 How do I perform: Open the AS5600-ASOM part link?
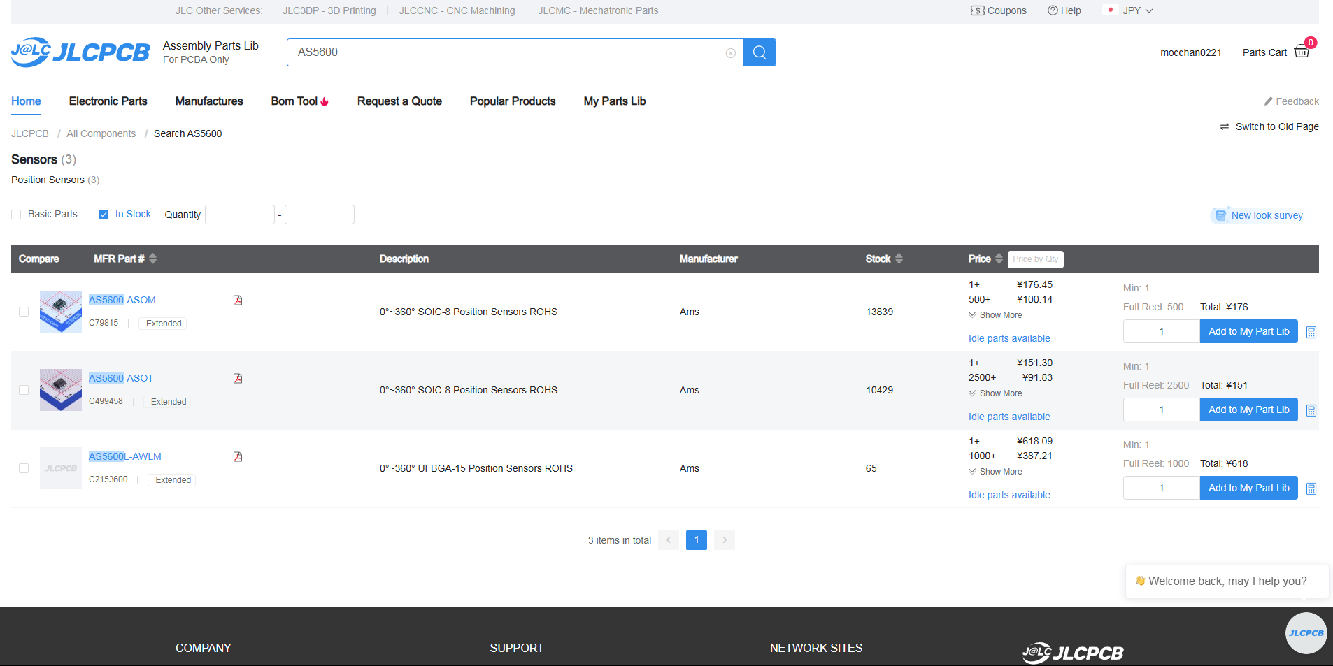pyautogui.click(x=122, y=300)
